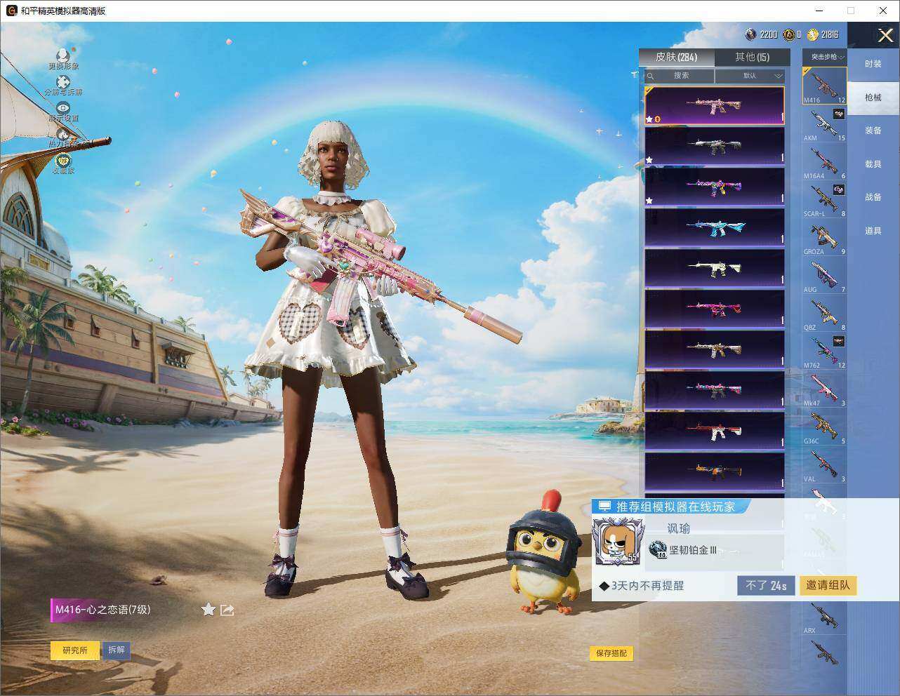This screenshot has width=900, height=696.
Task: Select the magenta M416 skin thumbnail
Action: tap(714, 309)
